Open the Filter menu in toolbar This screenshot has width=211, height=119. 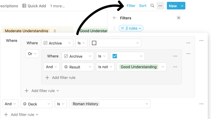[131, 6]
